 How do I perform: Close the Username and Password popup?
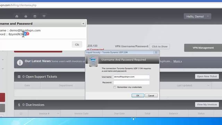(83, 24)
